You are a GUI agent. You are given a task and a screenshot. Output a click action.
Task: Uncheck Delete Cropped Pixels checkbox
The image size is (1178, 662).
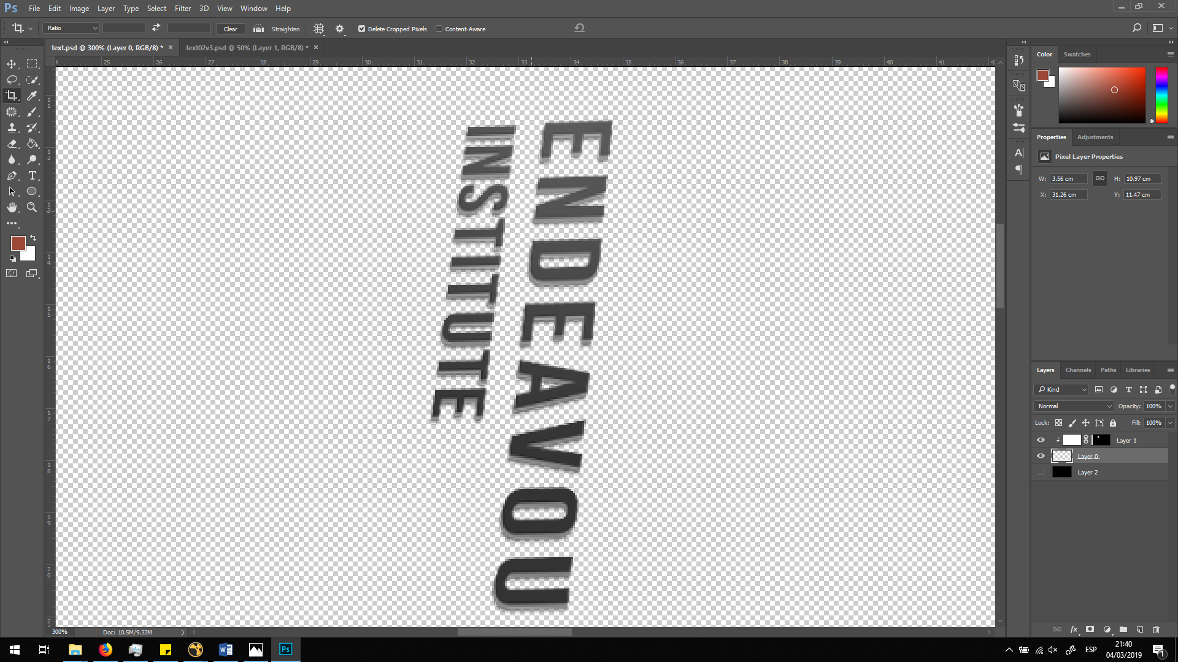(361, 29)
